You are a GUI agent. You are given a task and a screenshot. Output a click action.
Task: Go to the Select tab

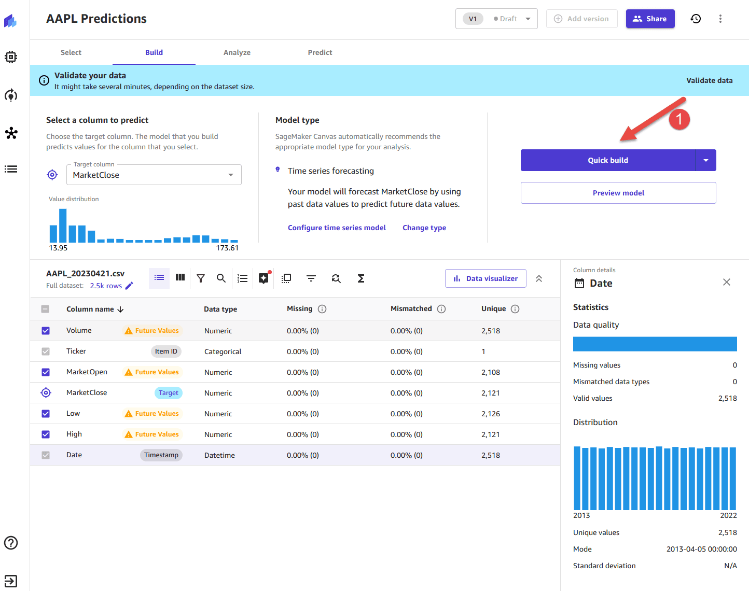coord(71,52)
